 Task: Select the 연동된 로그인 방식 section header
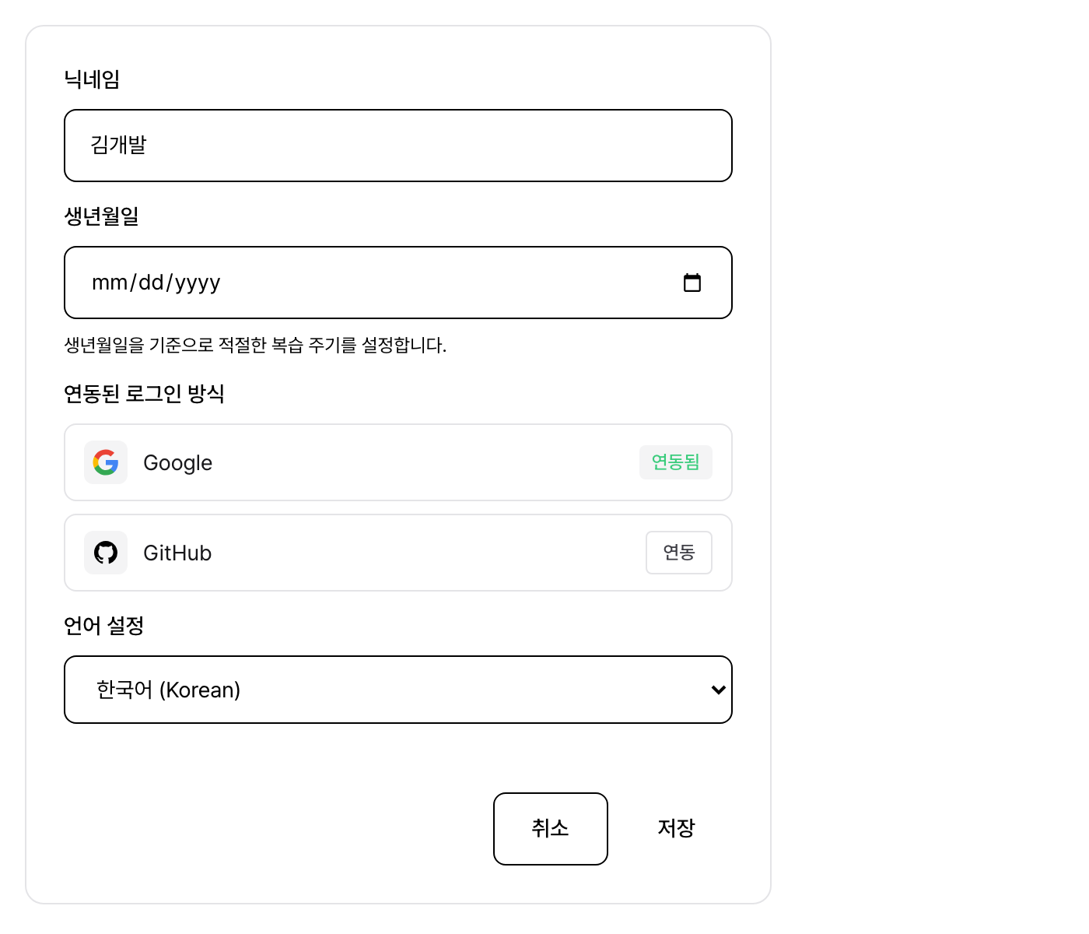pyautogui.click(x=144, y=394)
